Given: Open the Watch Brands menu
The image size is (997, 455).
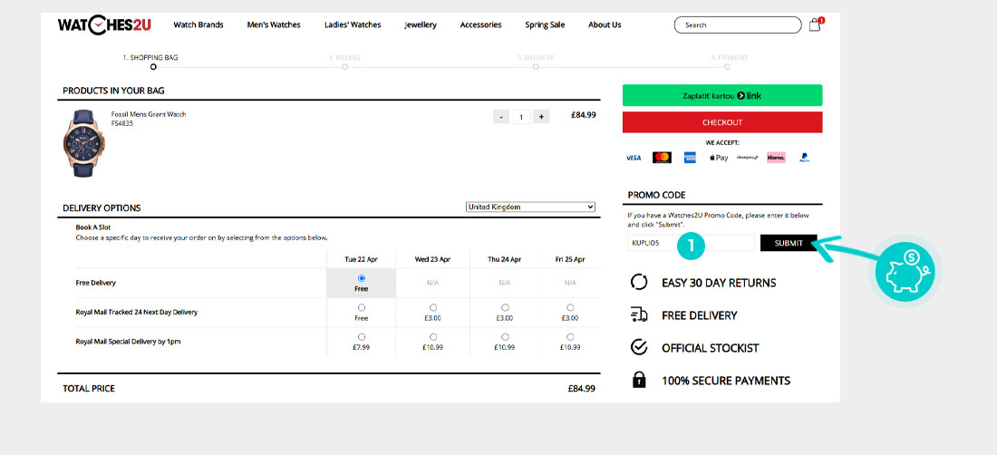Looking at the screenshot, I should pyautogui.click(x=198, y=24).
